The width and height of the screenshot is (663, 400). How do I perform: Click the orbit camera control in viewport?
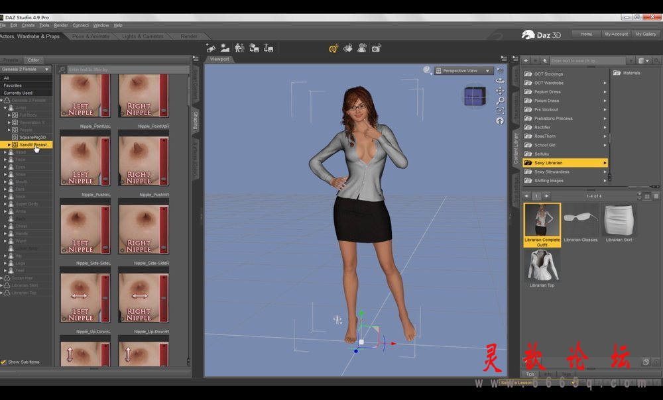500,80
